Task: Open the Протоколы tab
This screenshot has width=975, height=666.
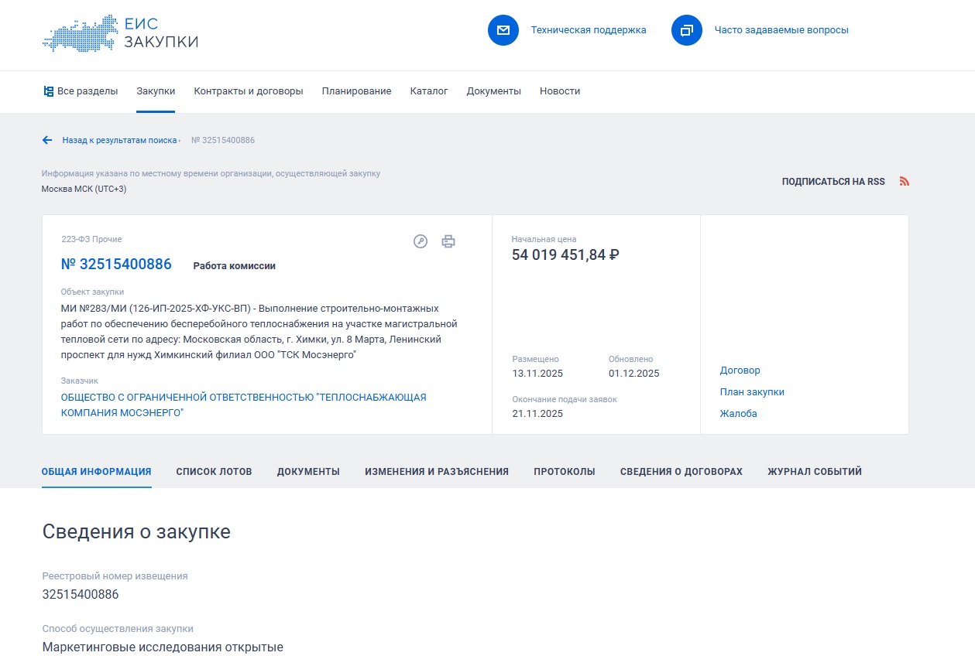Action: point(564,472)
